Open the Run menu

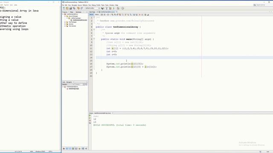point(90,5)
